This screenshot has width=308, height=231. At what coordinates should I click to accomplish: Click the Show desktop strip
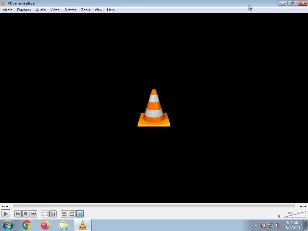coord(306,225)
